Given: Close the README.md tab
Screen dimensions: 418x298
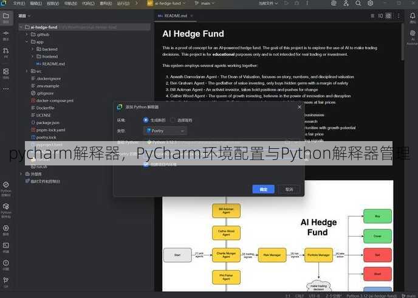Looking at the screenshot, I should coord(191,16).
